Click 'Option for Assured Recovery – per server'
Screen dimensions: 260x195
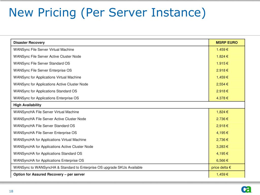coord(49,174)
